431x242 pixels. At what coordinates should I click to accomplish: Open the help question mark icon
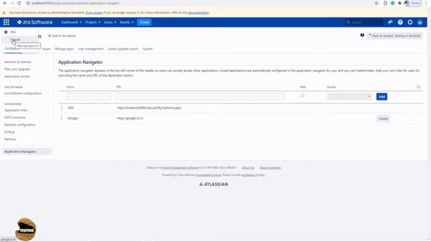pyautogui.click(x=400, y=22)
